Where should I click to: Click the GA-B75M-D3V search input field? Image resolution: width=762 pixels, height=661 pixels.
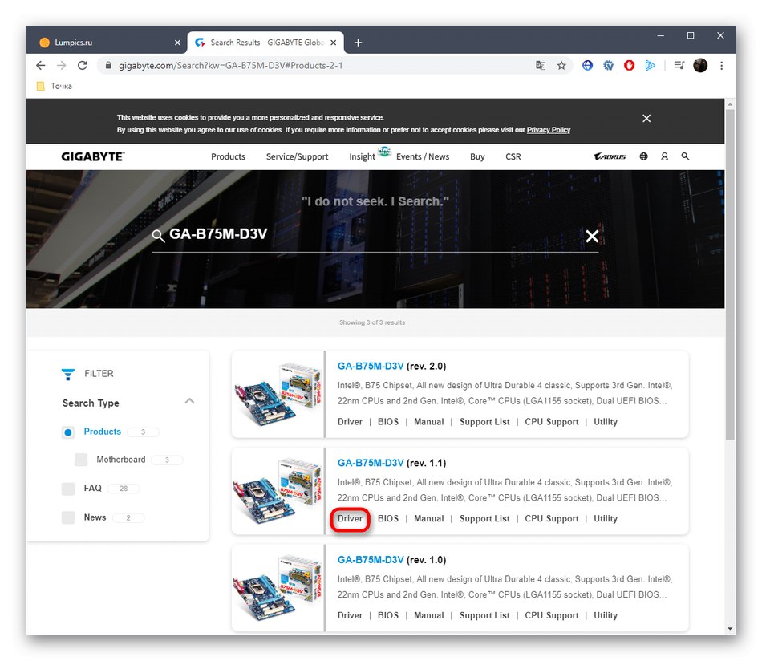tap(375, 235)
